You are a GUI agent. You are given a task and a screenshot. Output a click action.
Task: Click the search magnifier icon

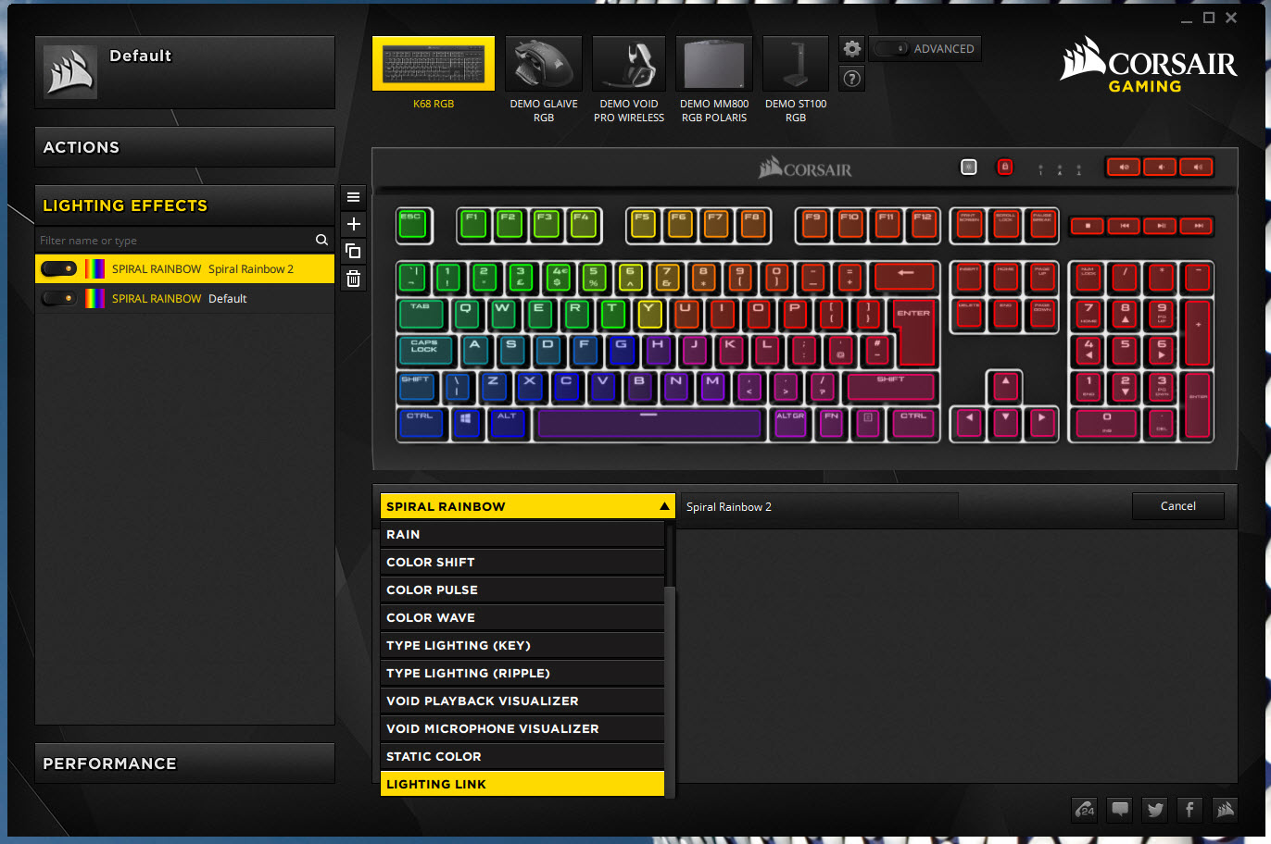tap(321, 240)
